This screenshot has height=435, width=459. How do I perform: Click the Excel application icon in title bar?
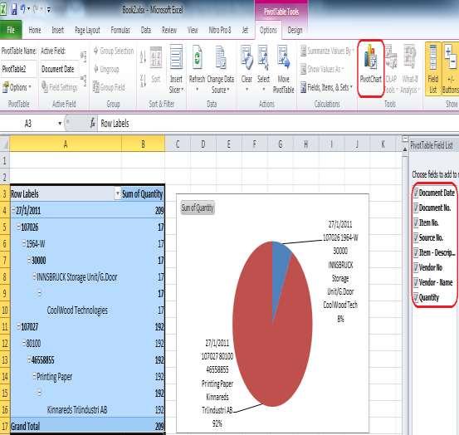3,9
